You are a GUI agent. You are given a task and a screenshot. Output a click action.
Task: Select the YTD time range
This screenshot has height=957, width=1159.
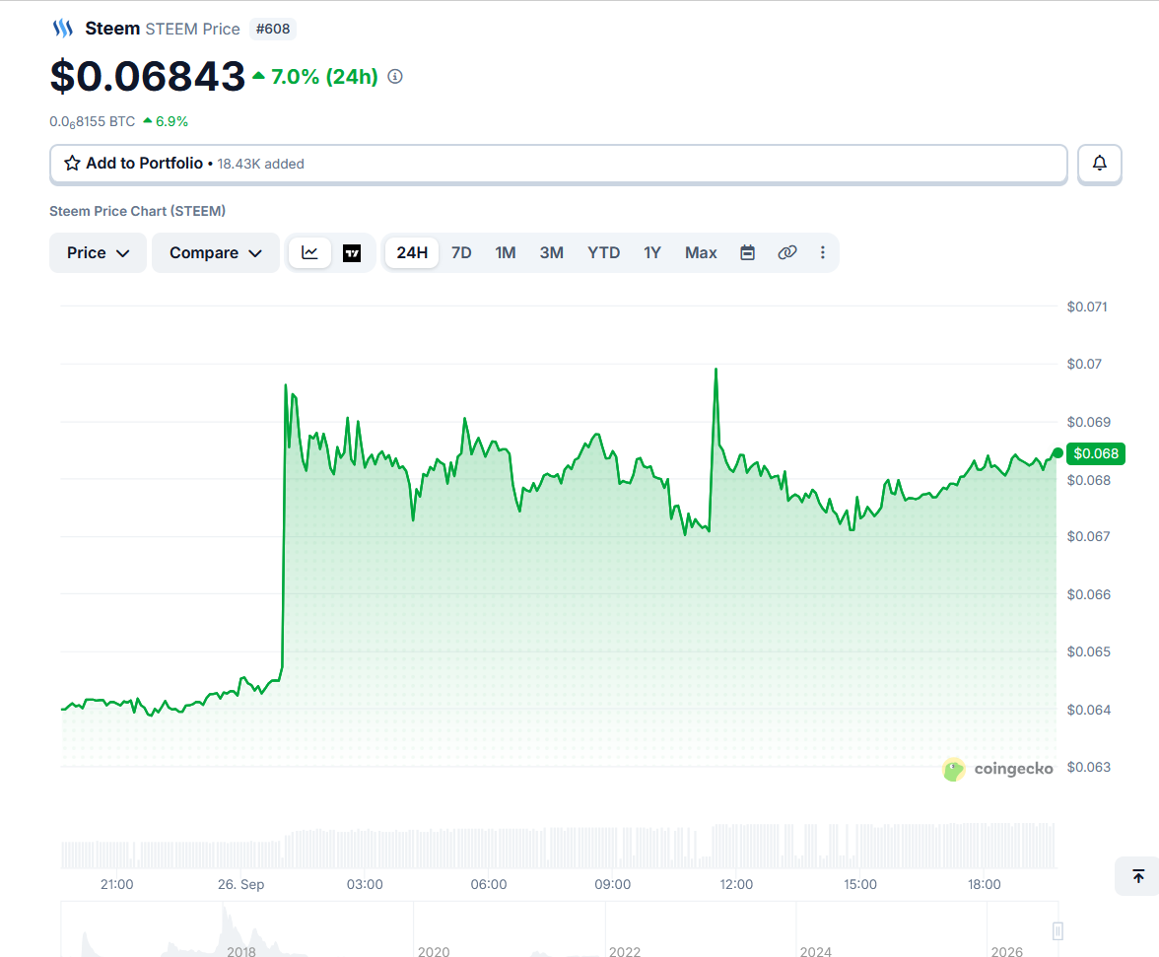[603, 252]
